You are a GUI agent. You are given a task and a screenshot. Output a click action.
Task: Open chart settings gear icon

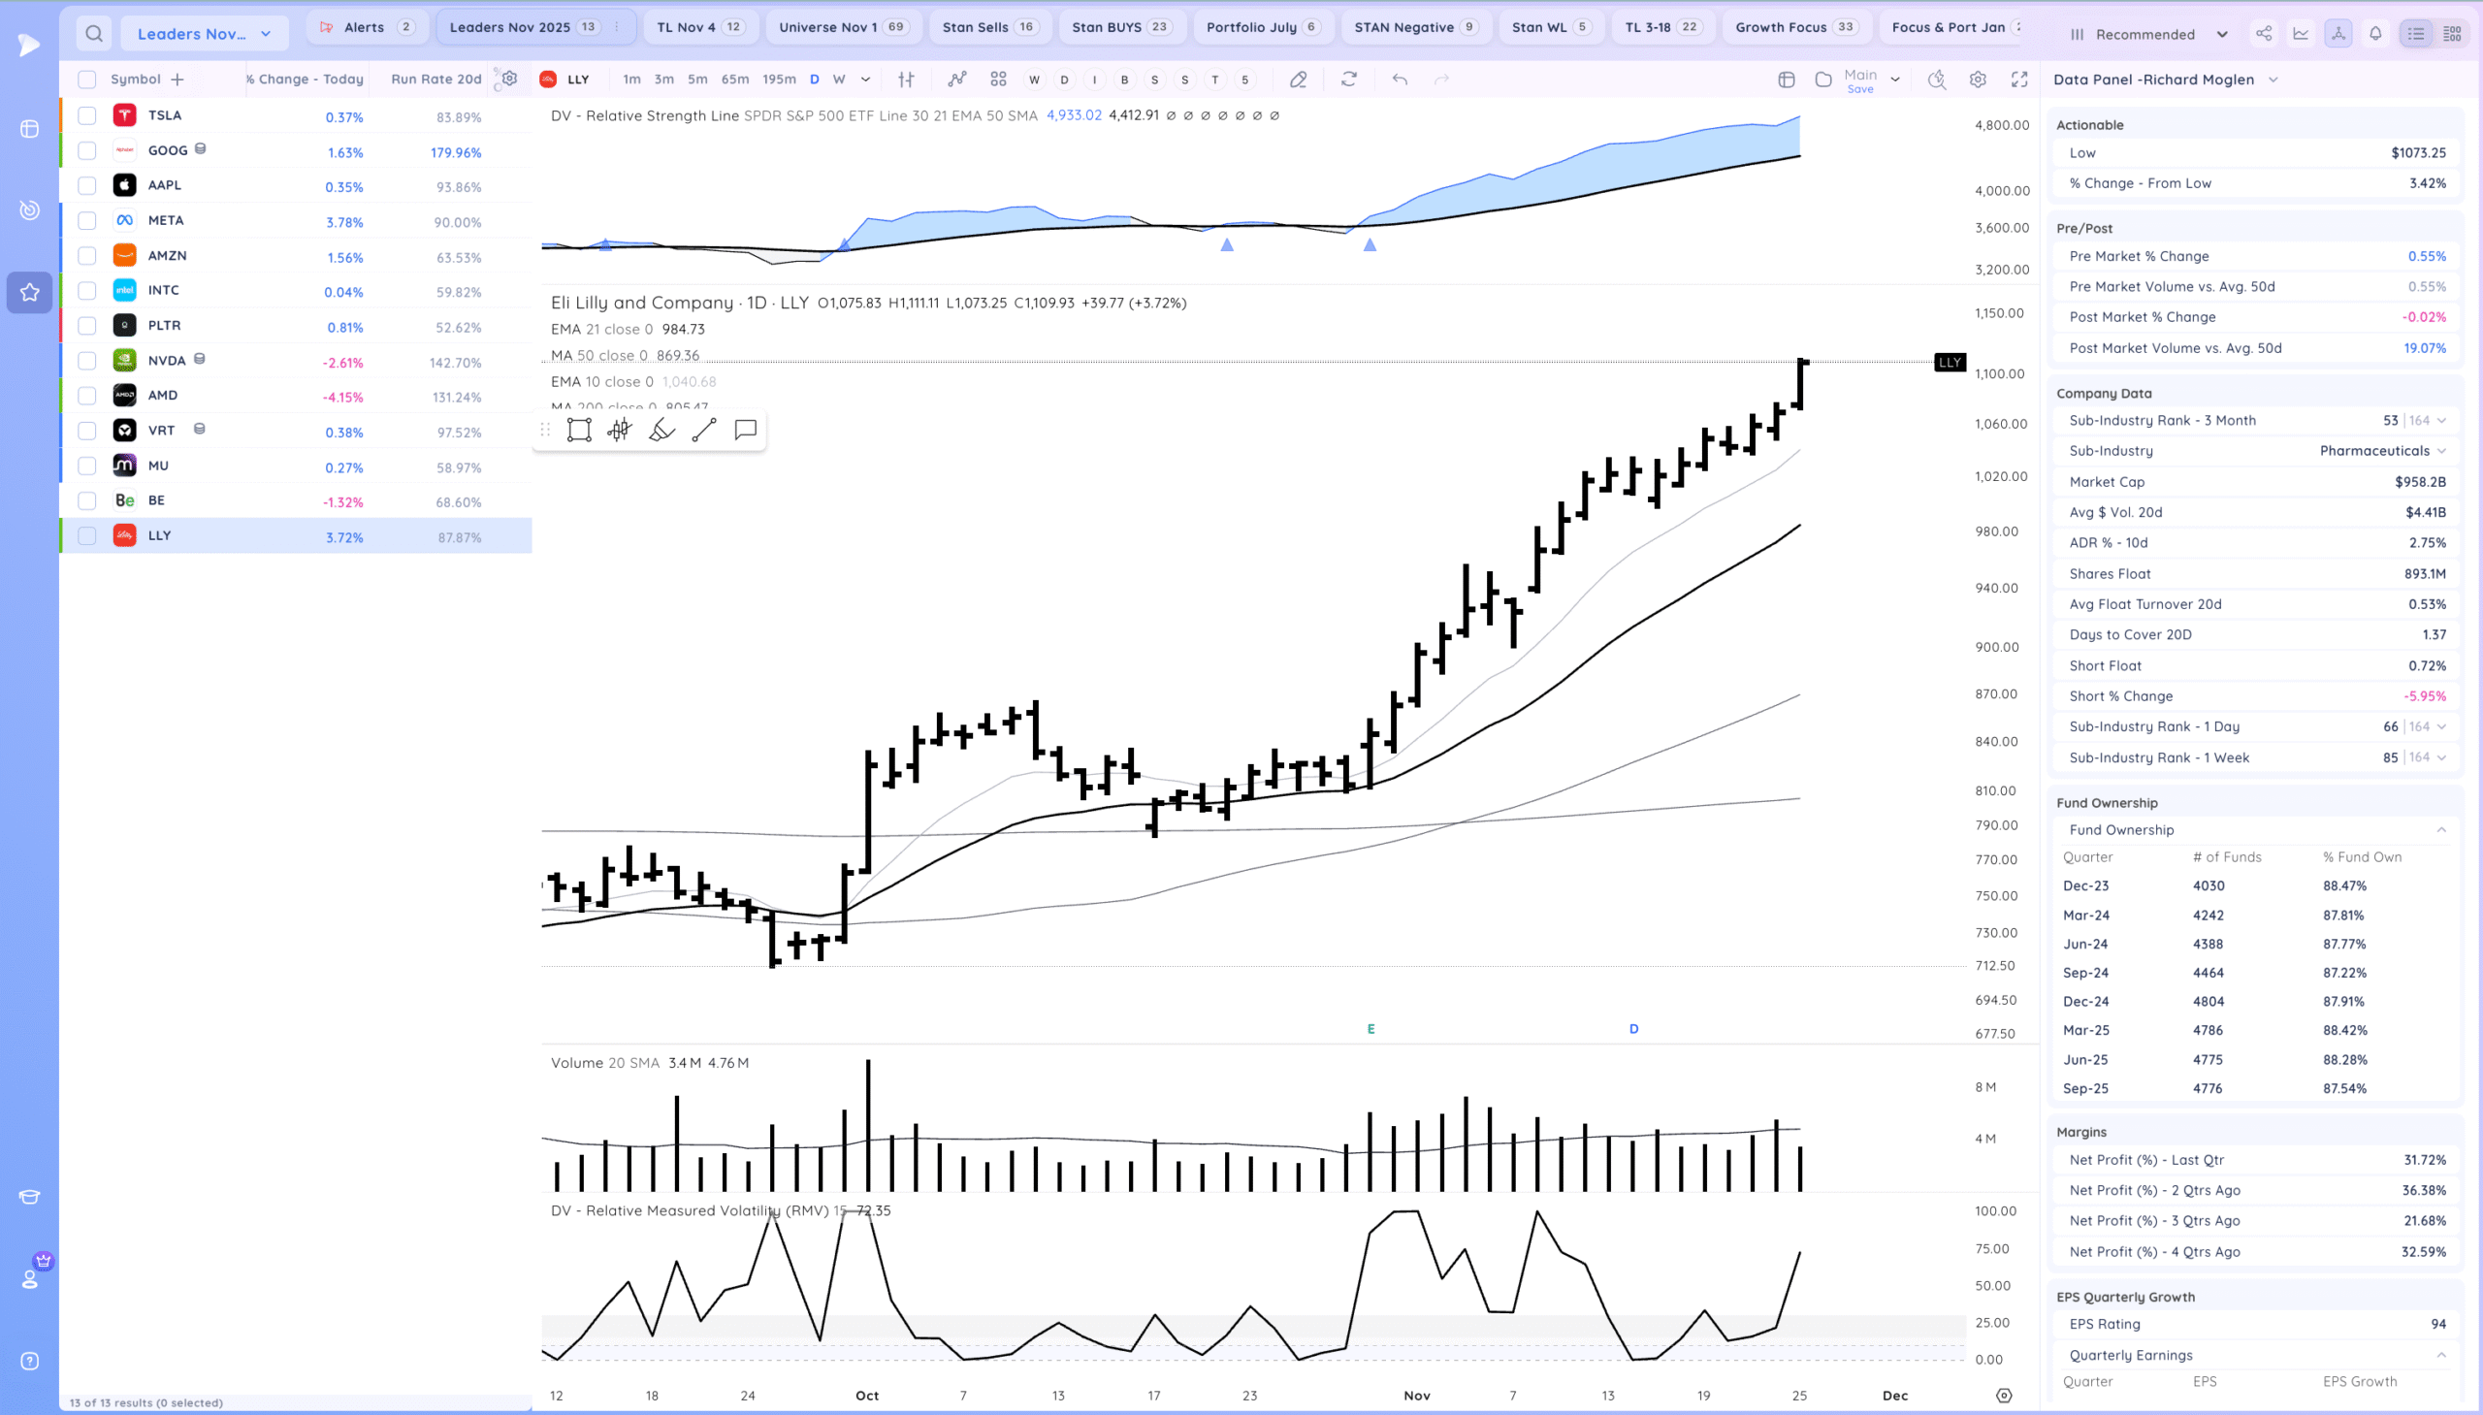[x=1978, y=80]
